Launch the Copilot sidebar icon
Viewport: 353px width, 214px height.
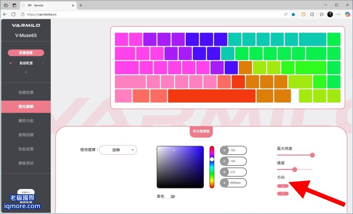point(347,15)
